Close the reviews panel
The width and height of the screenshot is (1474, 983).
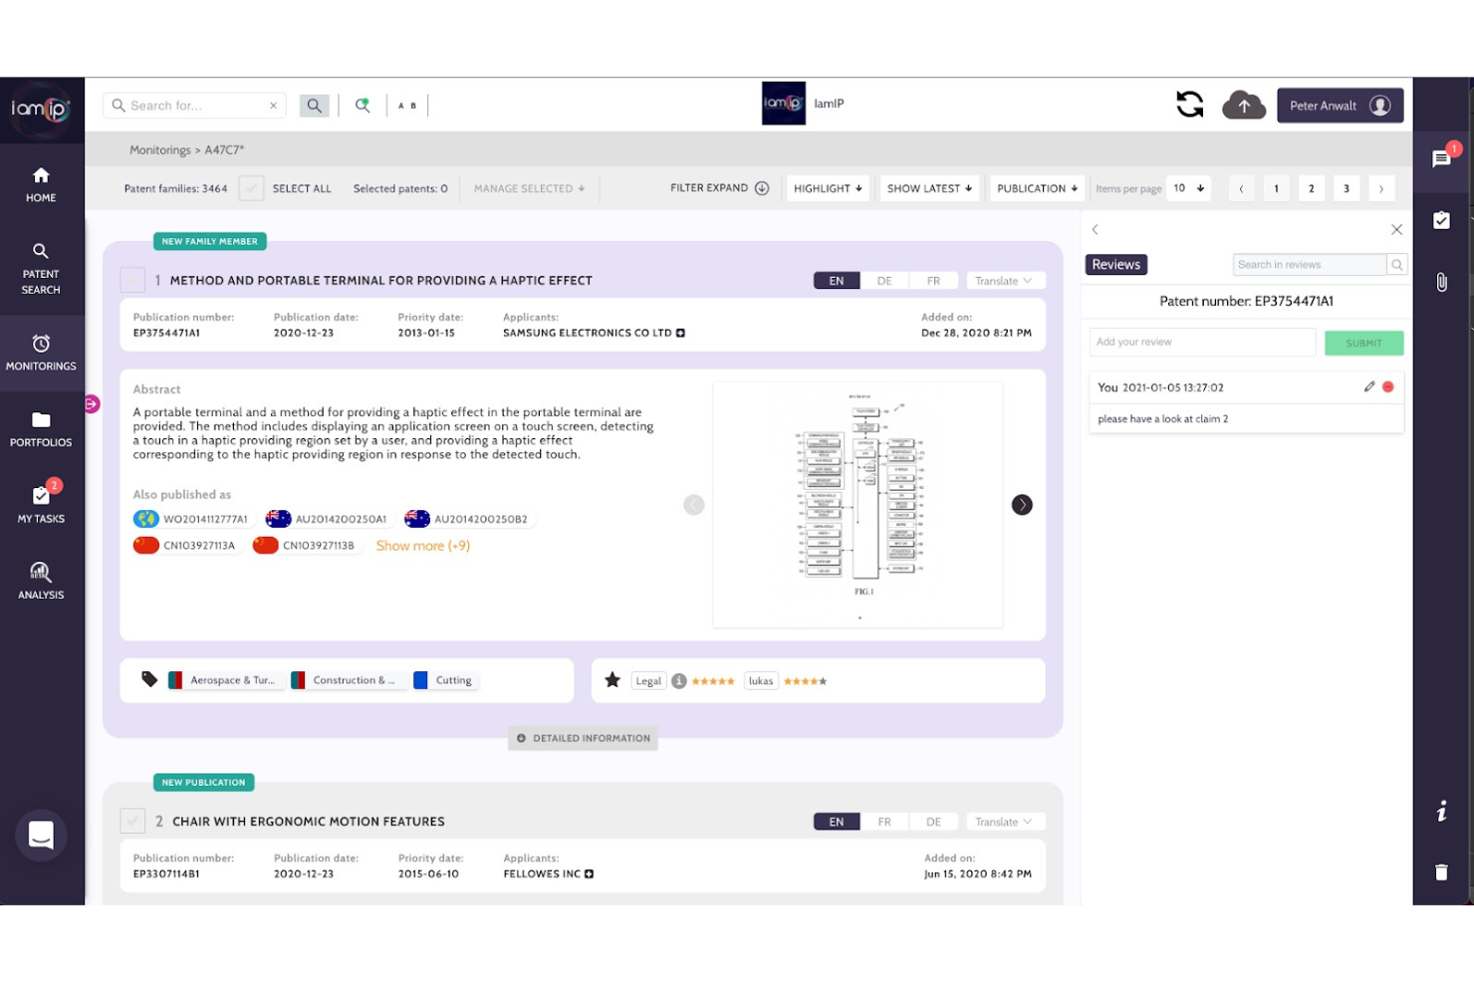(1396, 230)
